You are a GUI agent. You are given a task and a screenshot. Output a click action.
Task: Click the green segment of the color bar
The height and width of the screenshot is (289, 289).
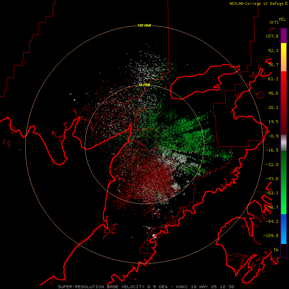[284, 182]
